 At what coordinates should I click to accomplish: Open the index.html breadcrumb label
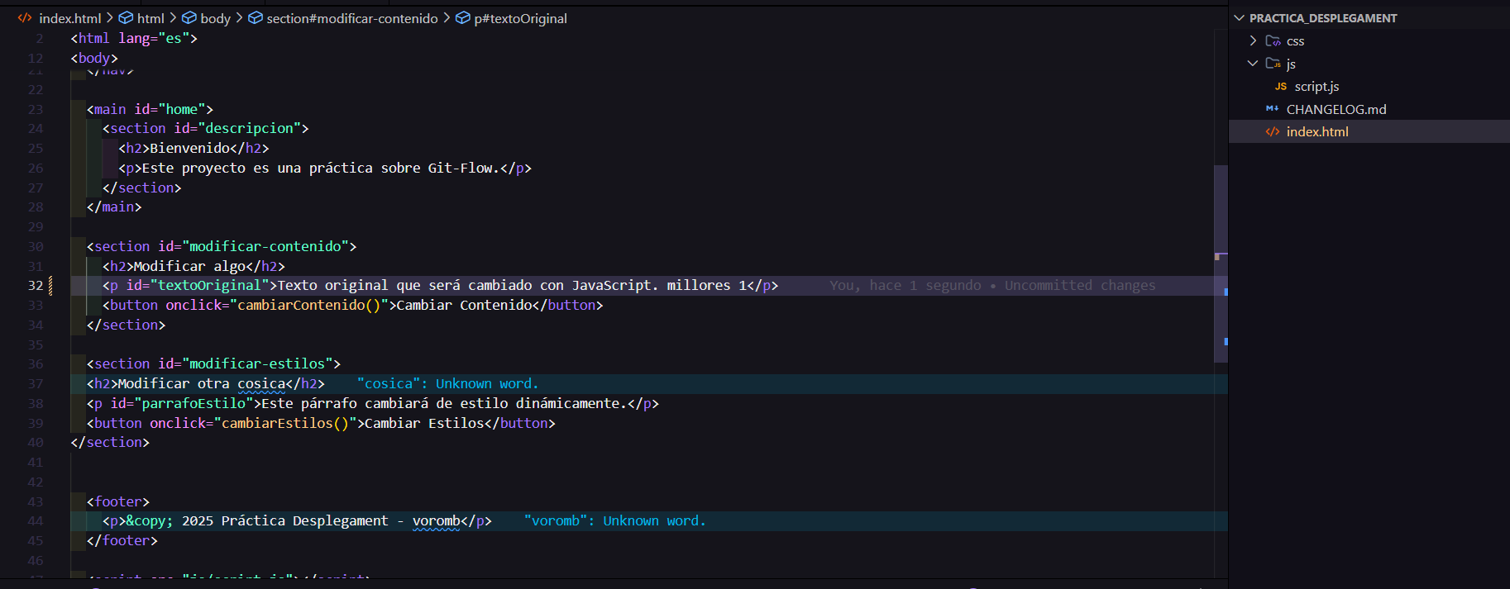pos(70,18)
